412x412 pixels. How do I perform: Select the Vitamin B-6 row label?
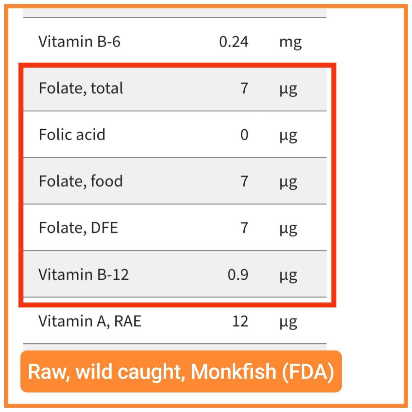(79, 42)
